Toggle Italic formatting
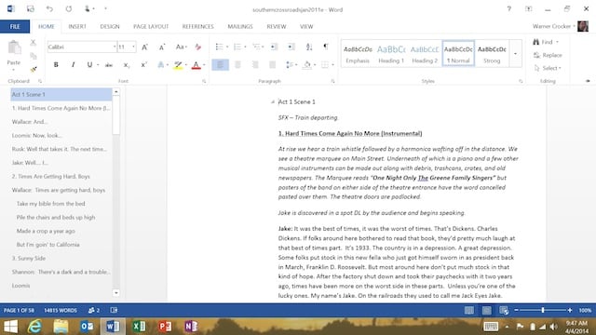This screenshot has height=335, width=596. pyautogui.click(x=73, y=65)
